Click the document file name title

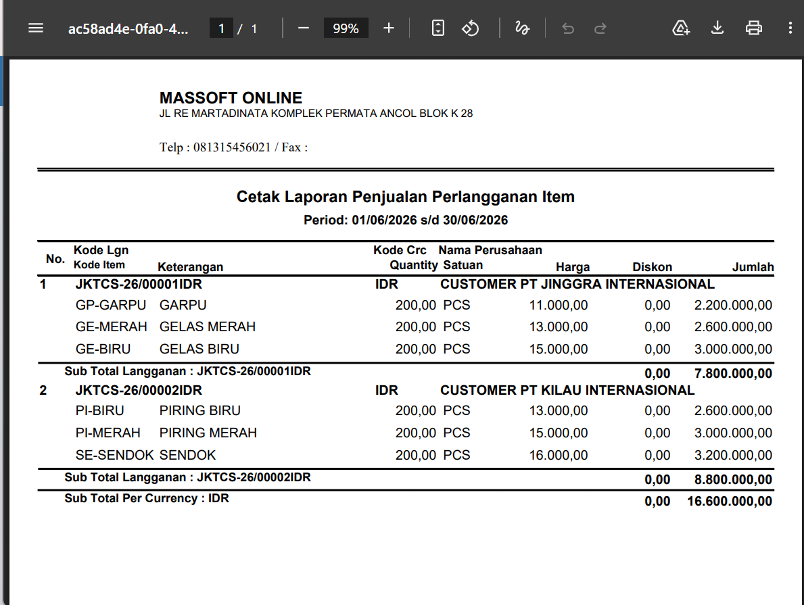tap(128, 28)
